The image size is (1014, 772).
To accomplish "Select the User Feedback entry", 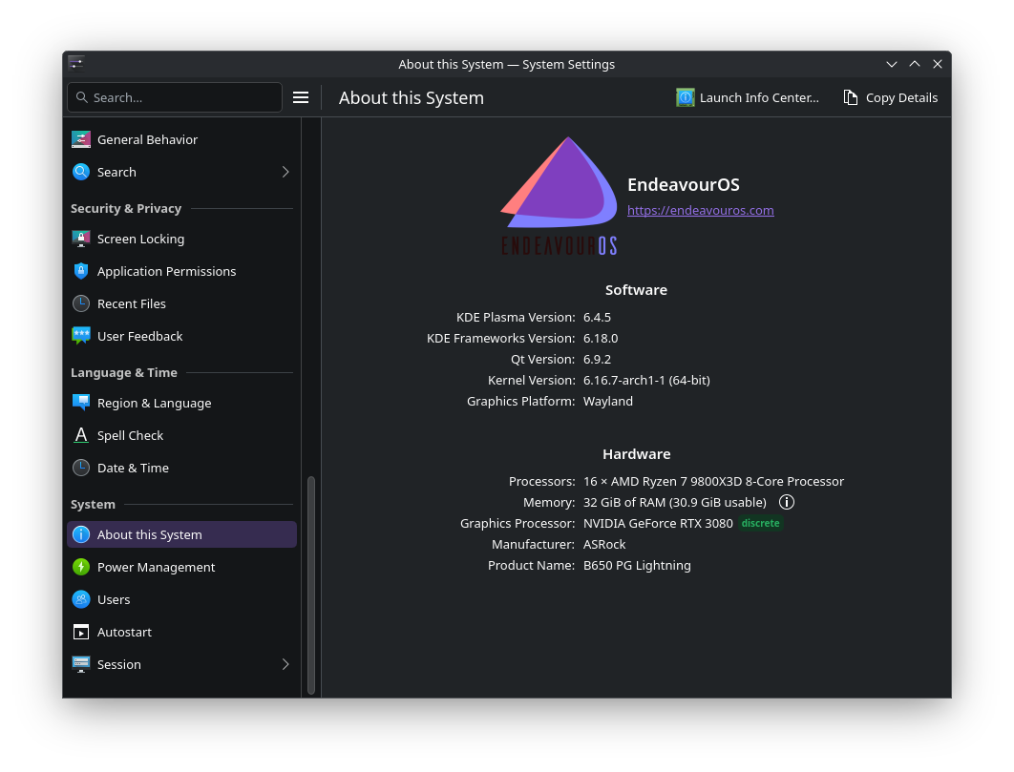I will tap(181, 336).
